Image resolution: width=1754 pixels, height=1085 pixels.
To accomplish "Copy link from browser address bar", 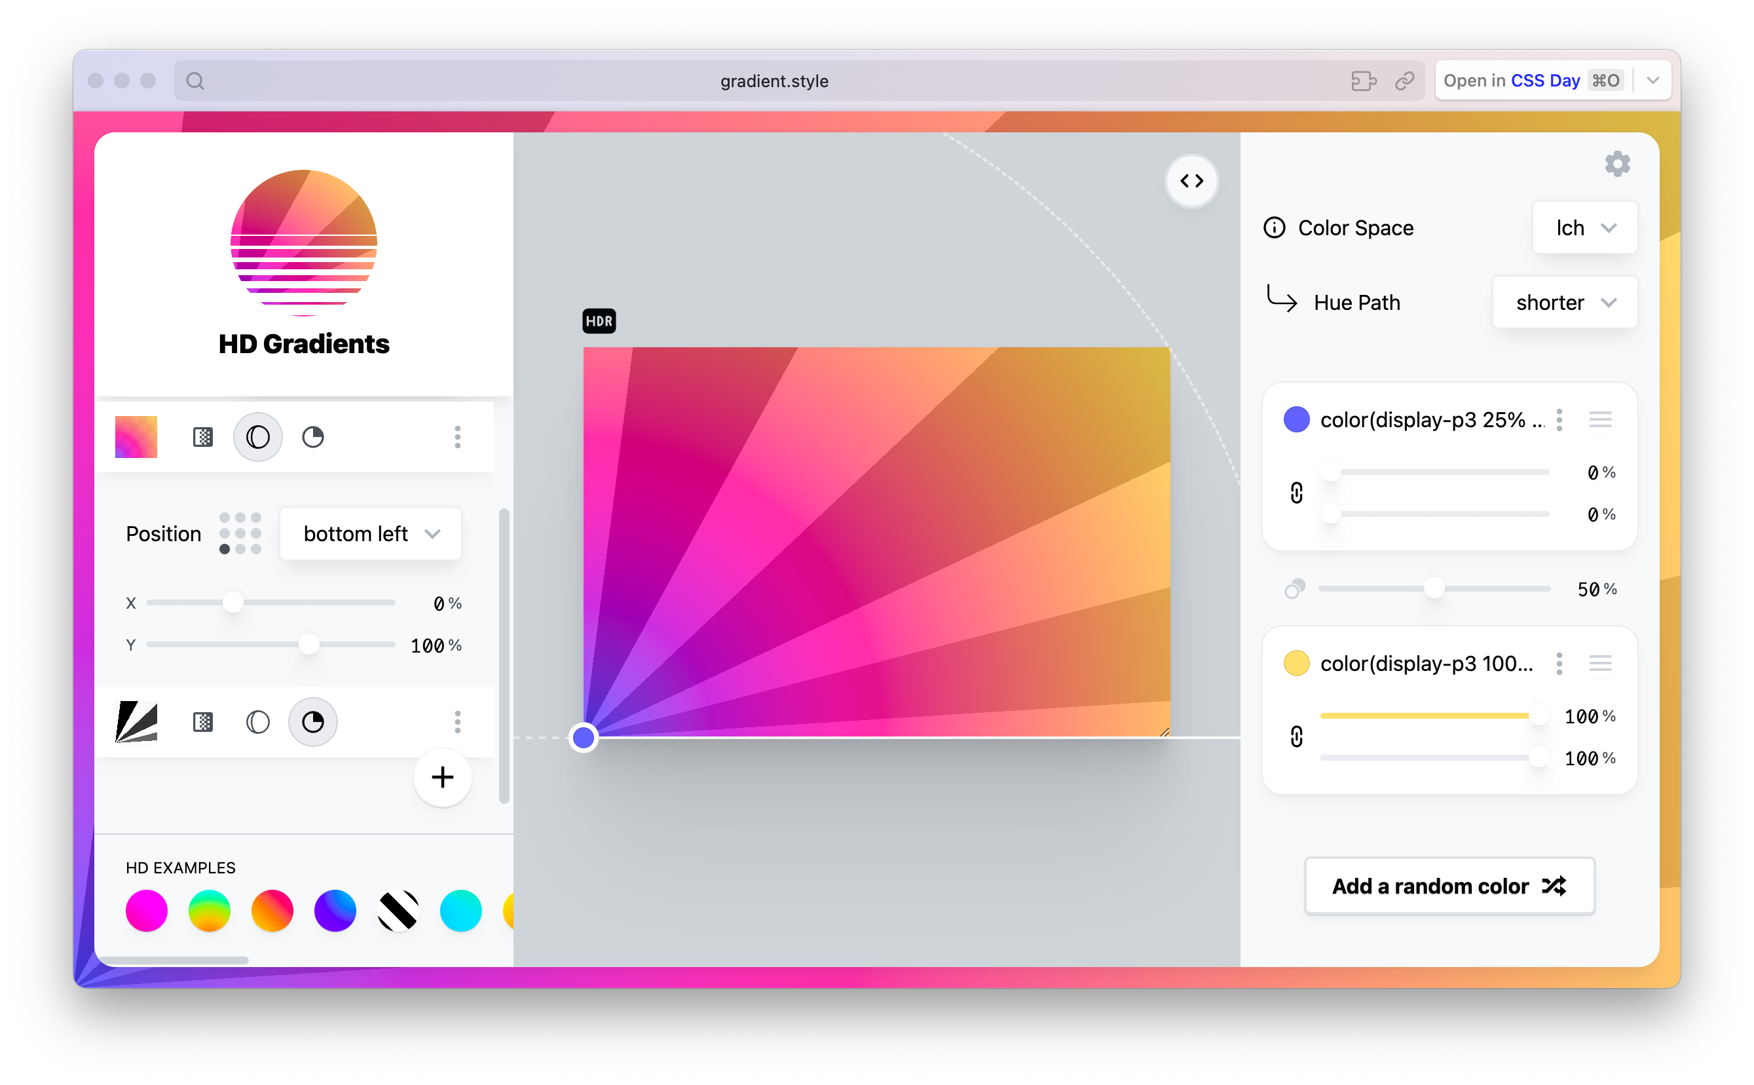I will point(1404,81).
